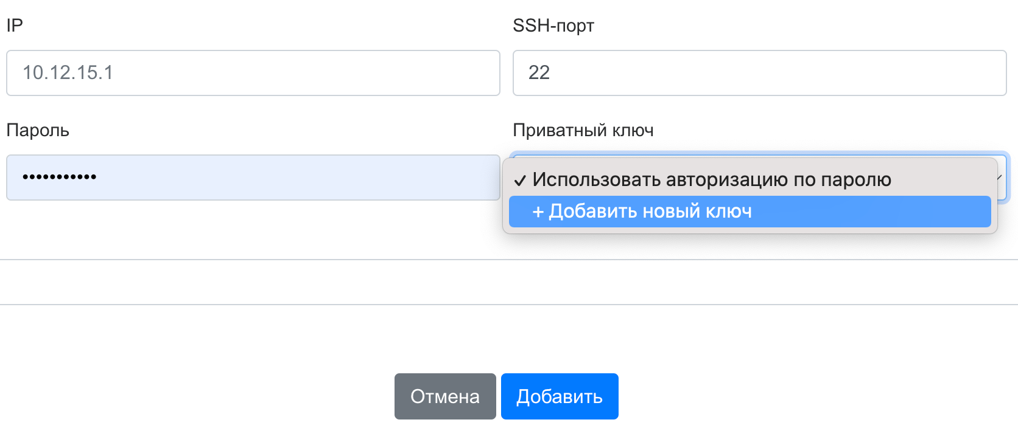Click the port value 22
1018x428 pixels.
click(x=539, y=73)
